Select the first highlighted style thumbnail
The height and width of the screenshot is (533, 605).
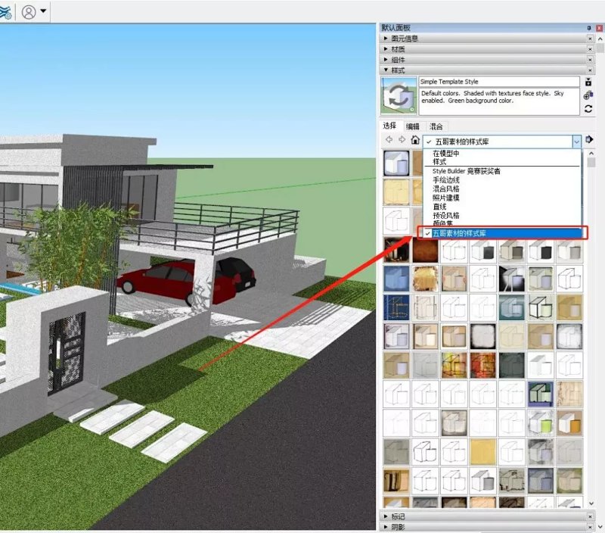[396, 163]
